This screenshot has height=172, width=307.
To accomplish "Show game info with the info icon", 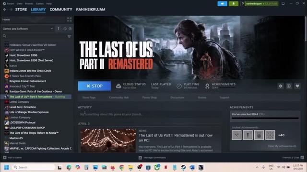I will (x=289, y=86).
